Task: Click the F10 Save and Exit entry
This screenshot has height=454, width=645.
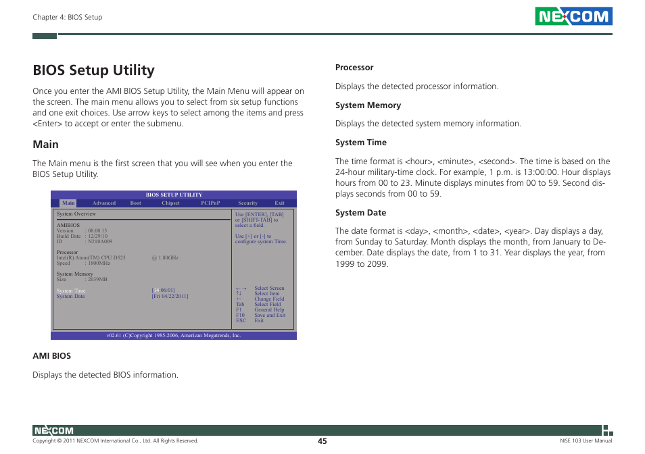Action: click(261, 315)
